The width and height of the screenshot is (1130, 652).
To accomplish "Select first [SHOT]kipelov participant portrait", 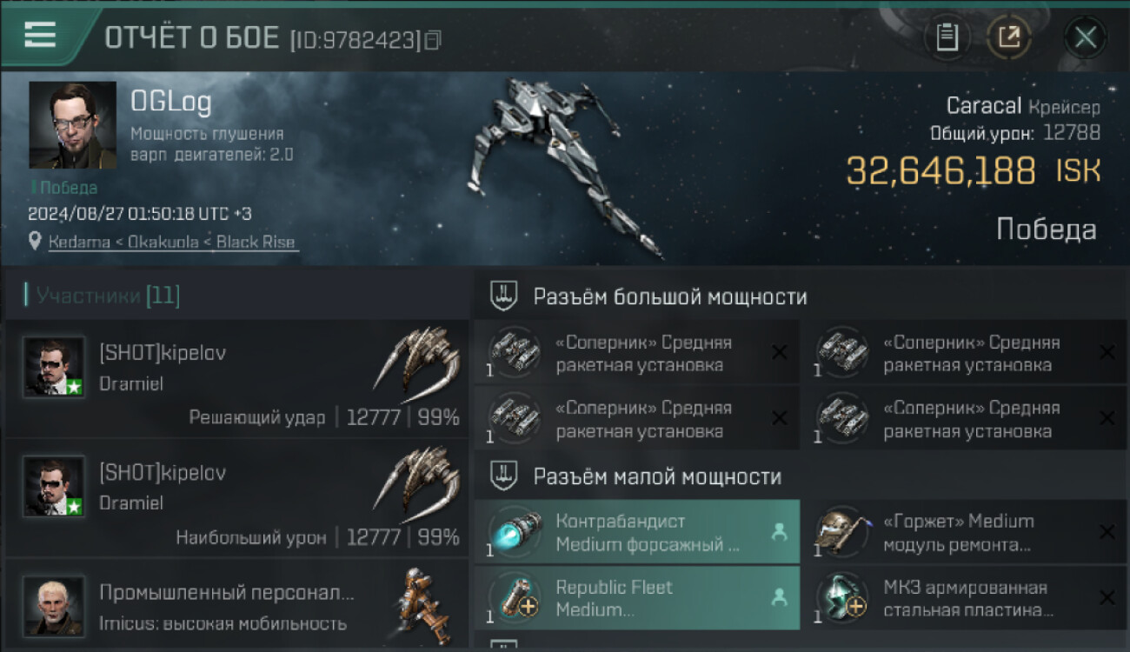I will click(54, 367).
